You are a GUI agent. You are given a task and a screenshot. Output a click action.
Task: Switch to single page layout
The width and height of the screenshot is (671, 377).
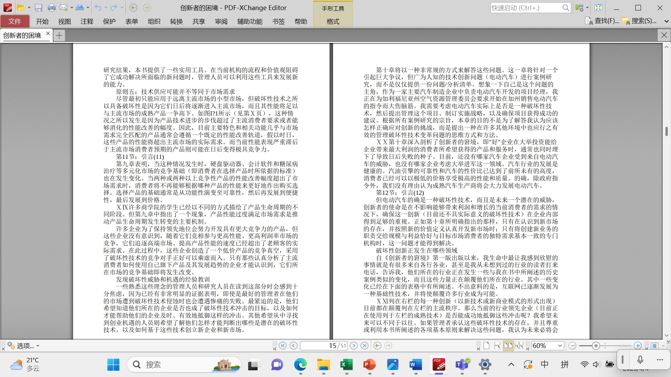click(x=486, y=346)
